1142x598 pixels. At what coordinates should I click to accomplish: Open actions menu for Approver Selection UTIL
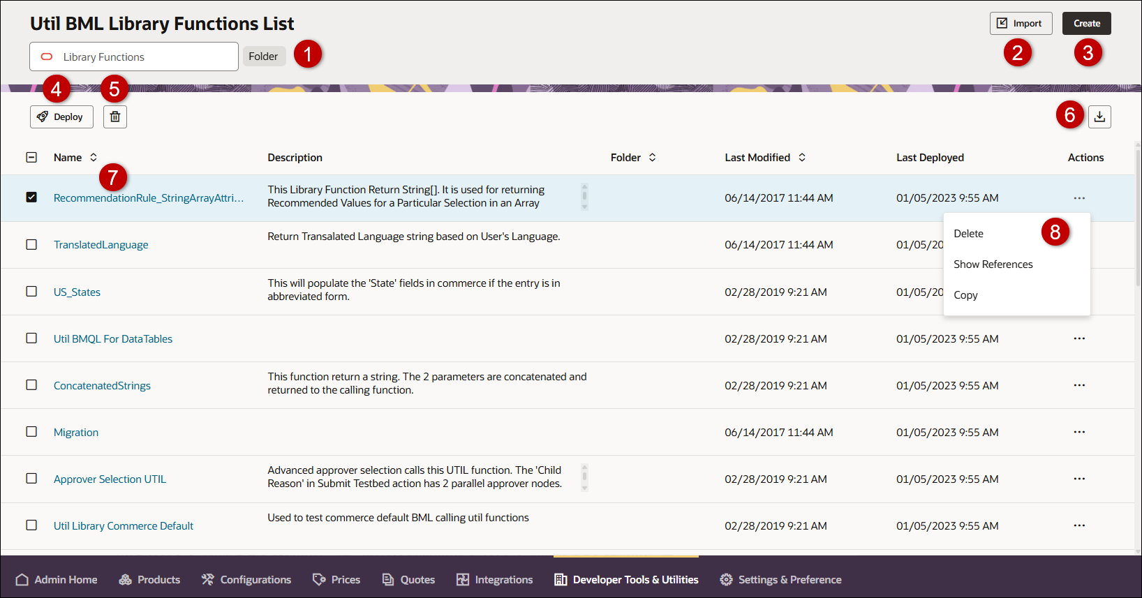click(x=1079, y=479)
